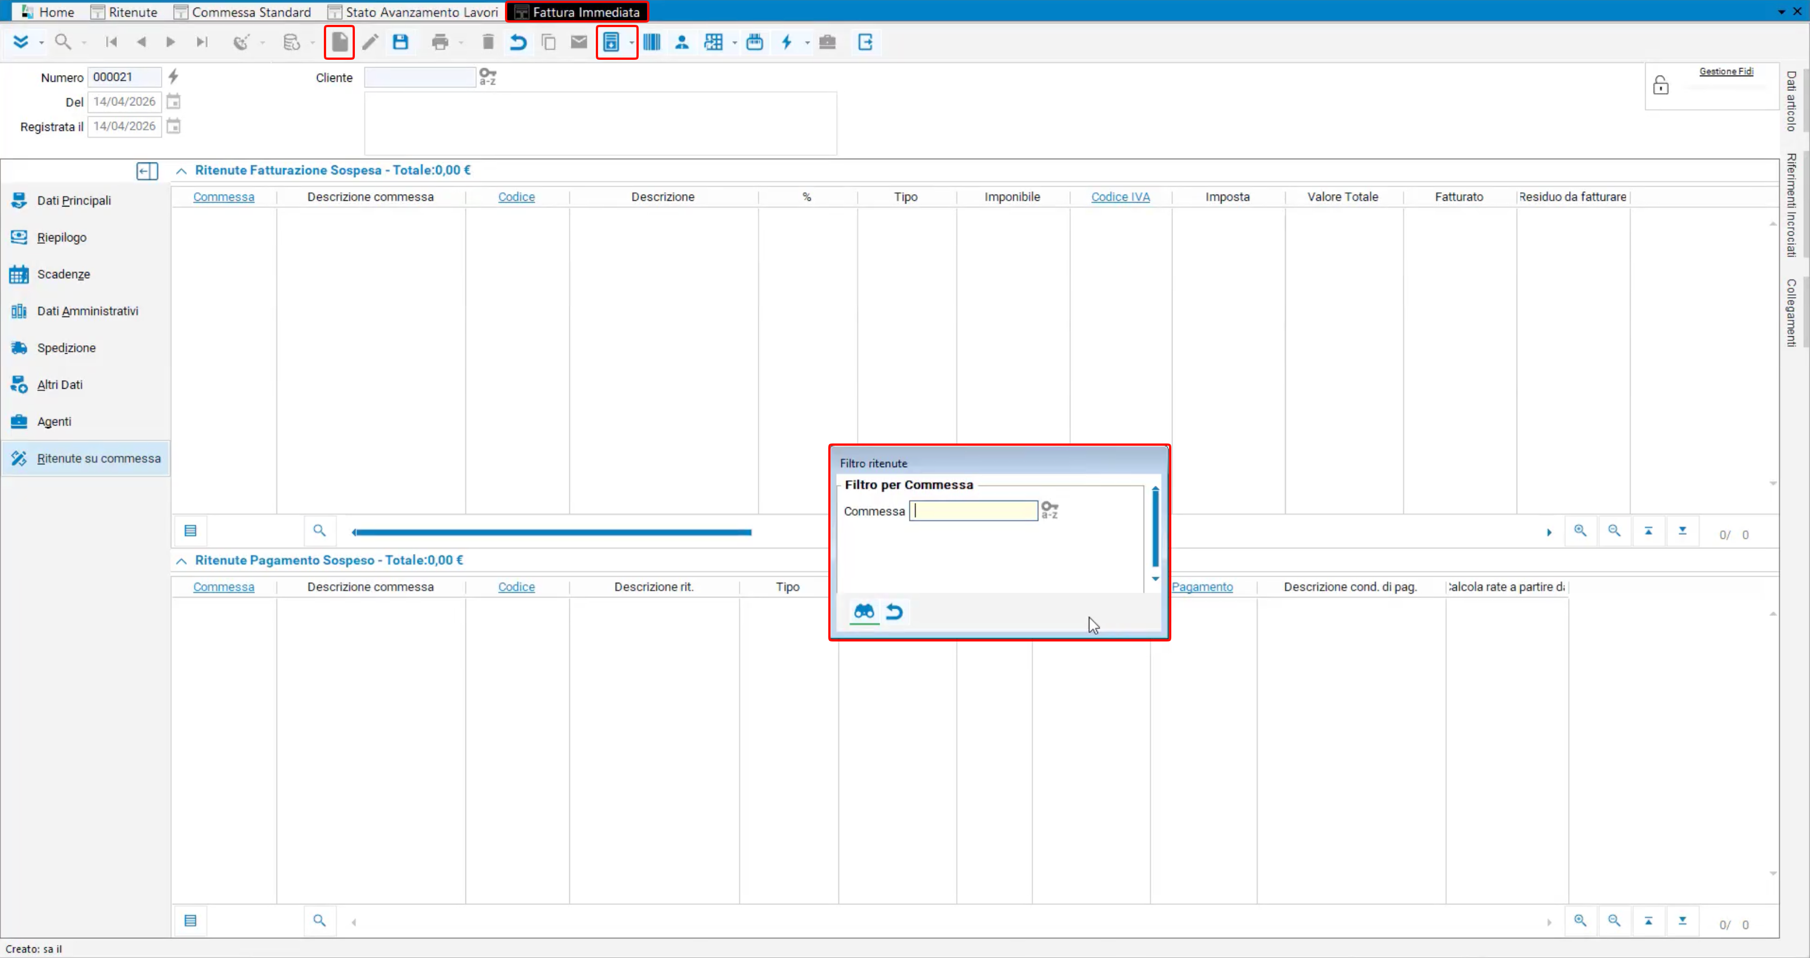Open the a-z key lookup beside Commessa filter field
Viewport: 1810px width, 958px height.
1050,509
